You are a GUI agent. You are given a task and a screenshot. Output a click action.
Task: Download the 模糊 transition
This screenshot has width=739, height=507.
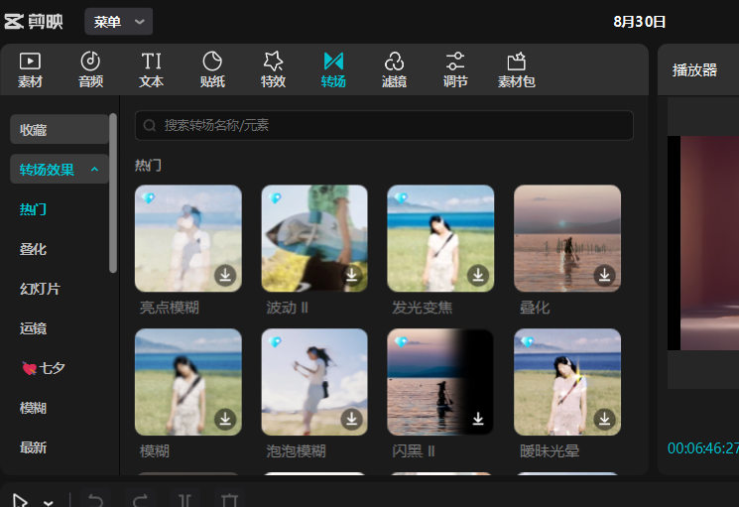tap(225, 419)
